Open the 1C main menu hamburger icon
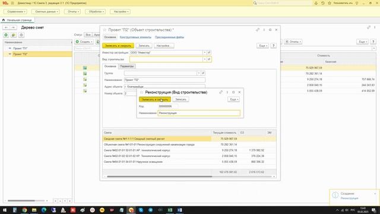This screenshot has width=380, height=214. [x=12, y=3]
